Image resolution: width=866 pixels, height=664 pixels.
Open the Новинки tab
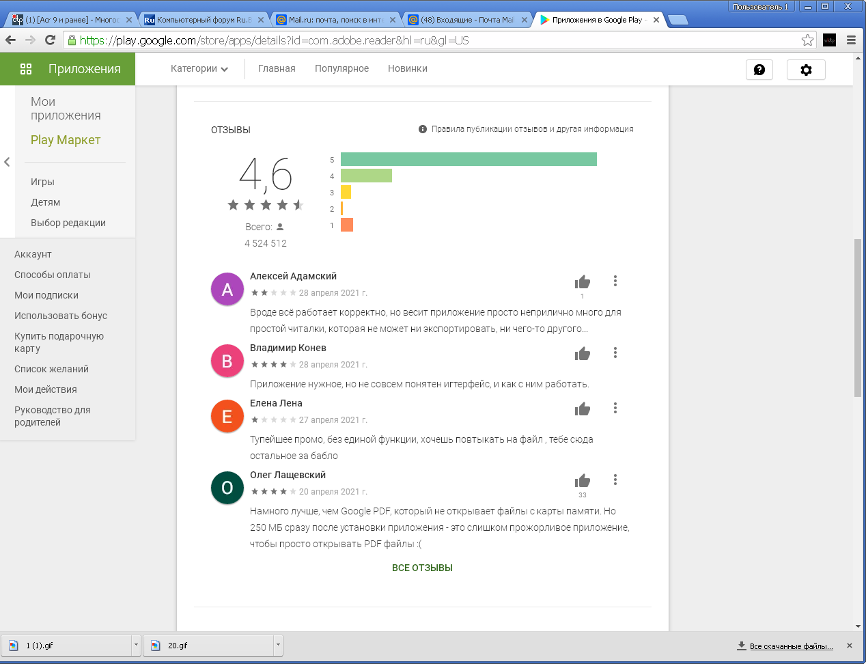[x=408, y=69]
